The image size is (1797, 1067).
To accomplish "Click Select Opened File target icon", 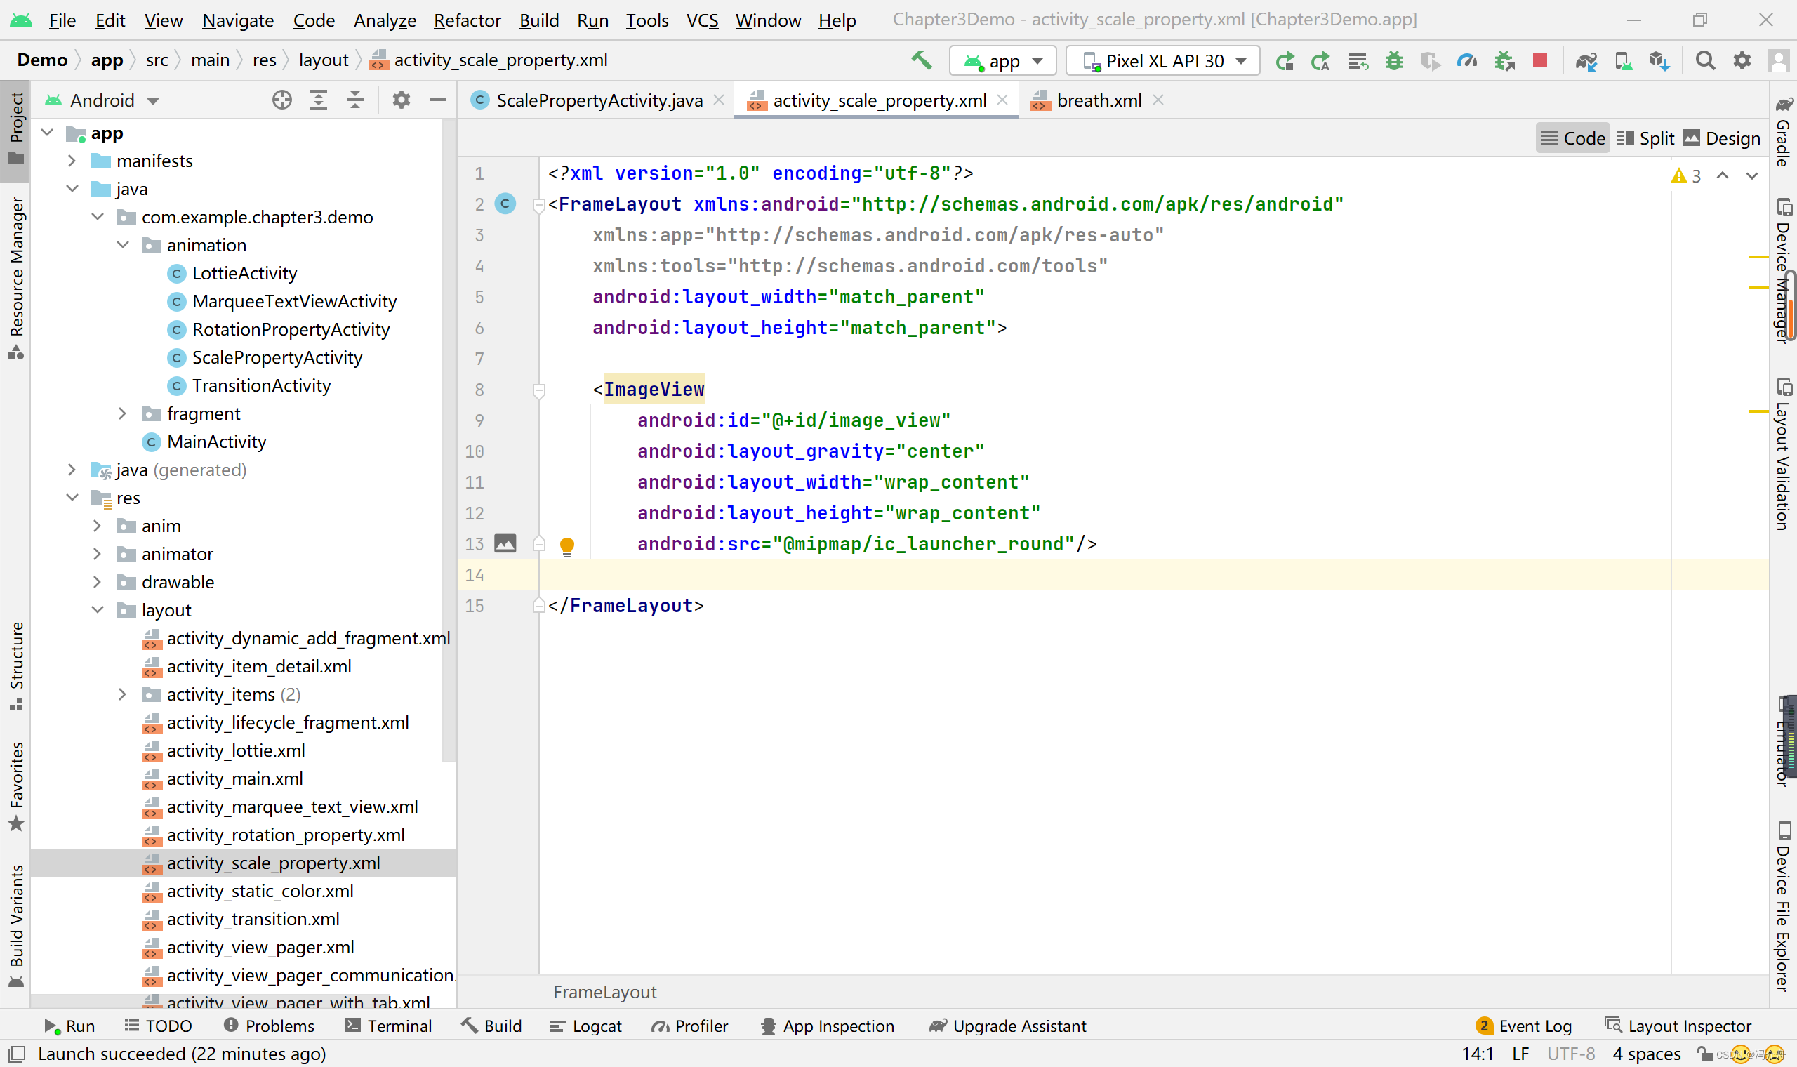I will (281, 100).
